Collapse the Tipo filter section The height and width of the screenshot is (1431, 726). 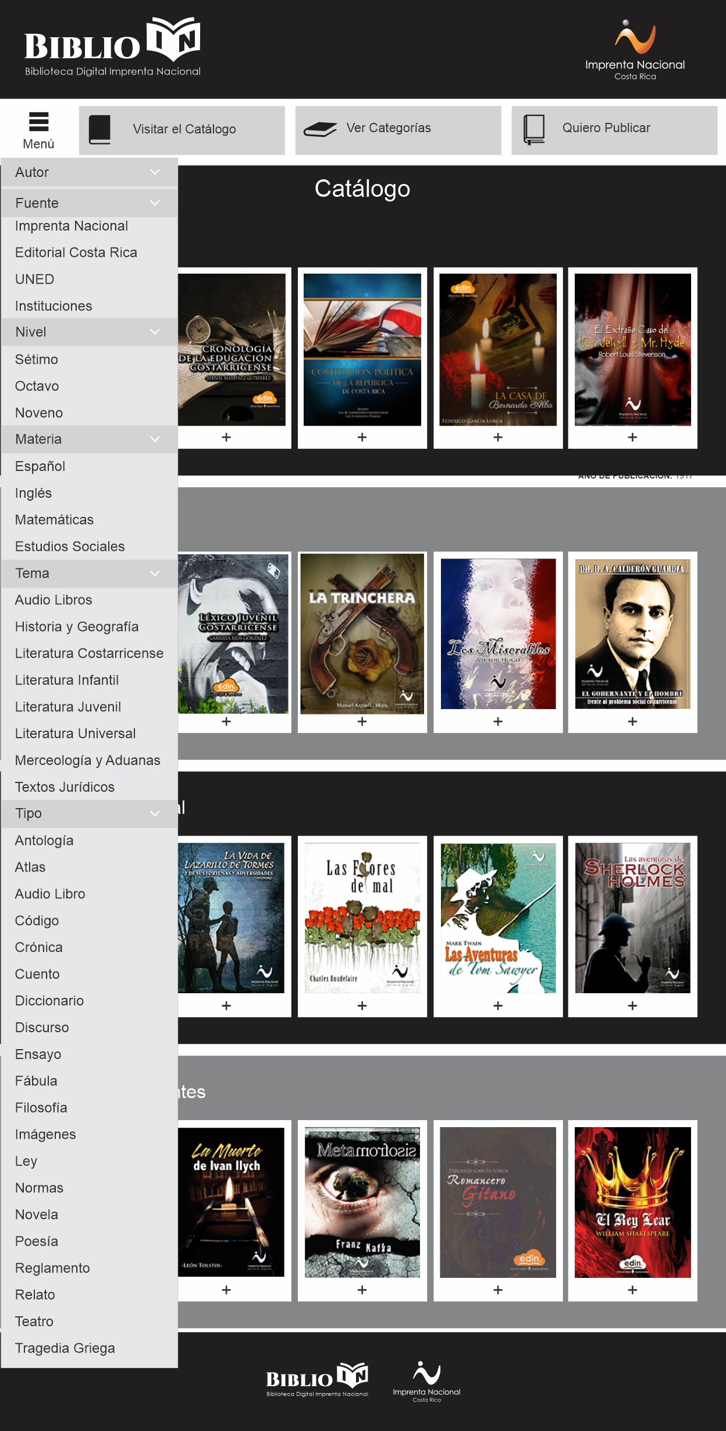point(89,813)
